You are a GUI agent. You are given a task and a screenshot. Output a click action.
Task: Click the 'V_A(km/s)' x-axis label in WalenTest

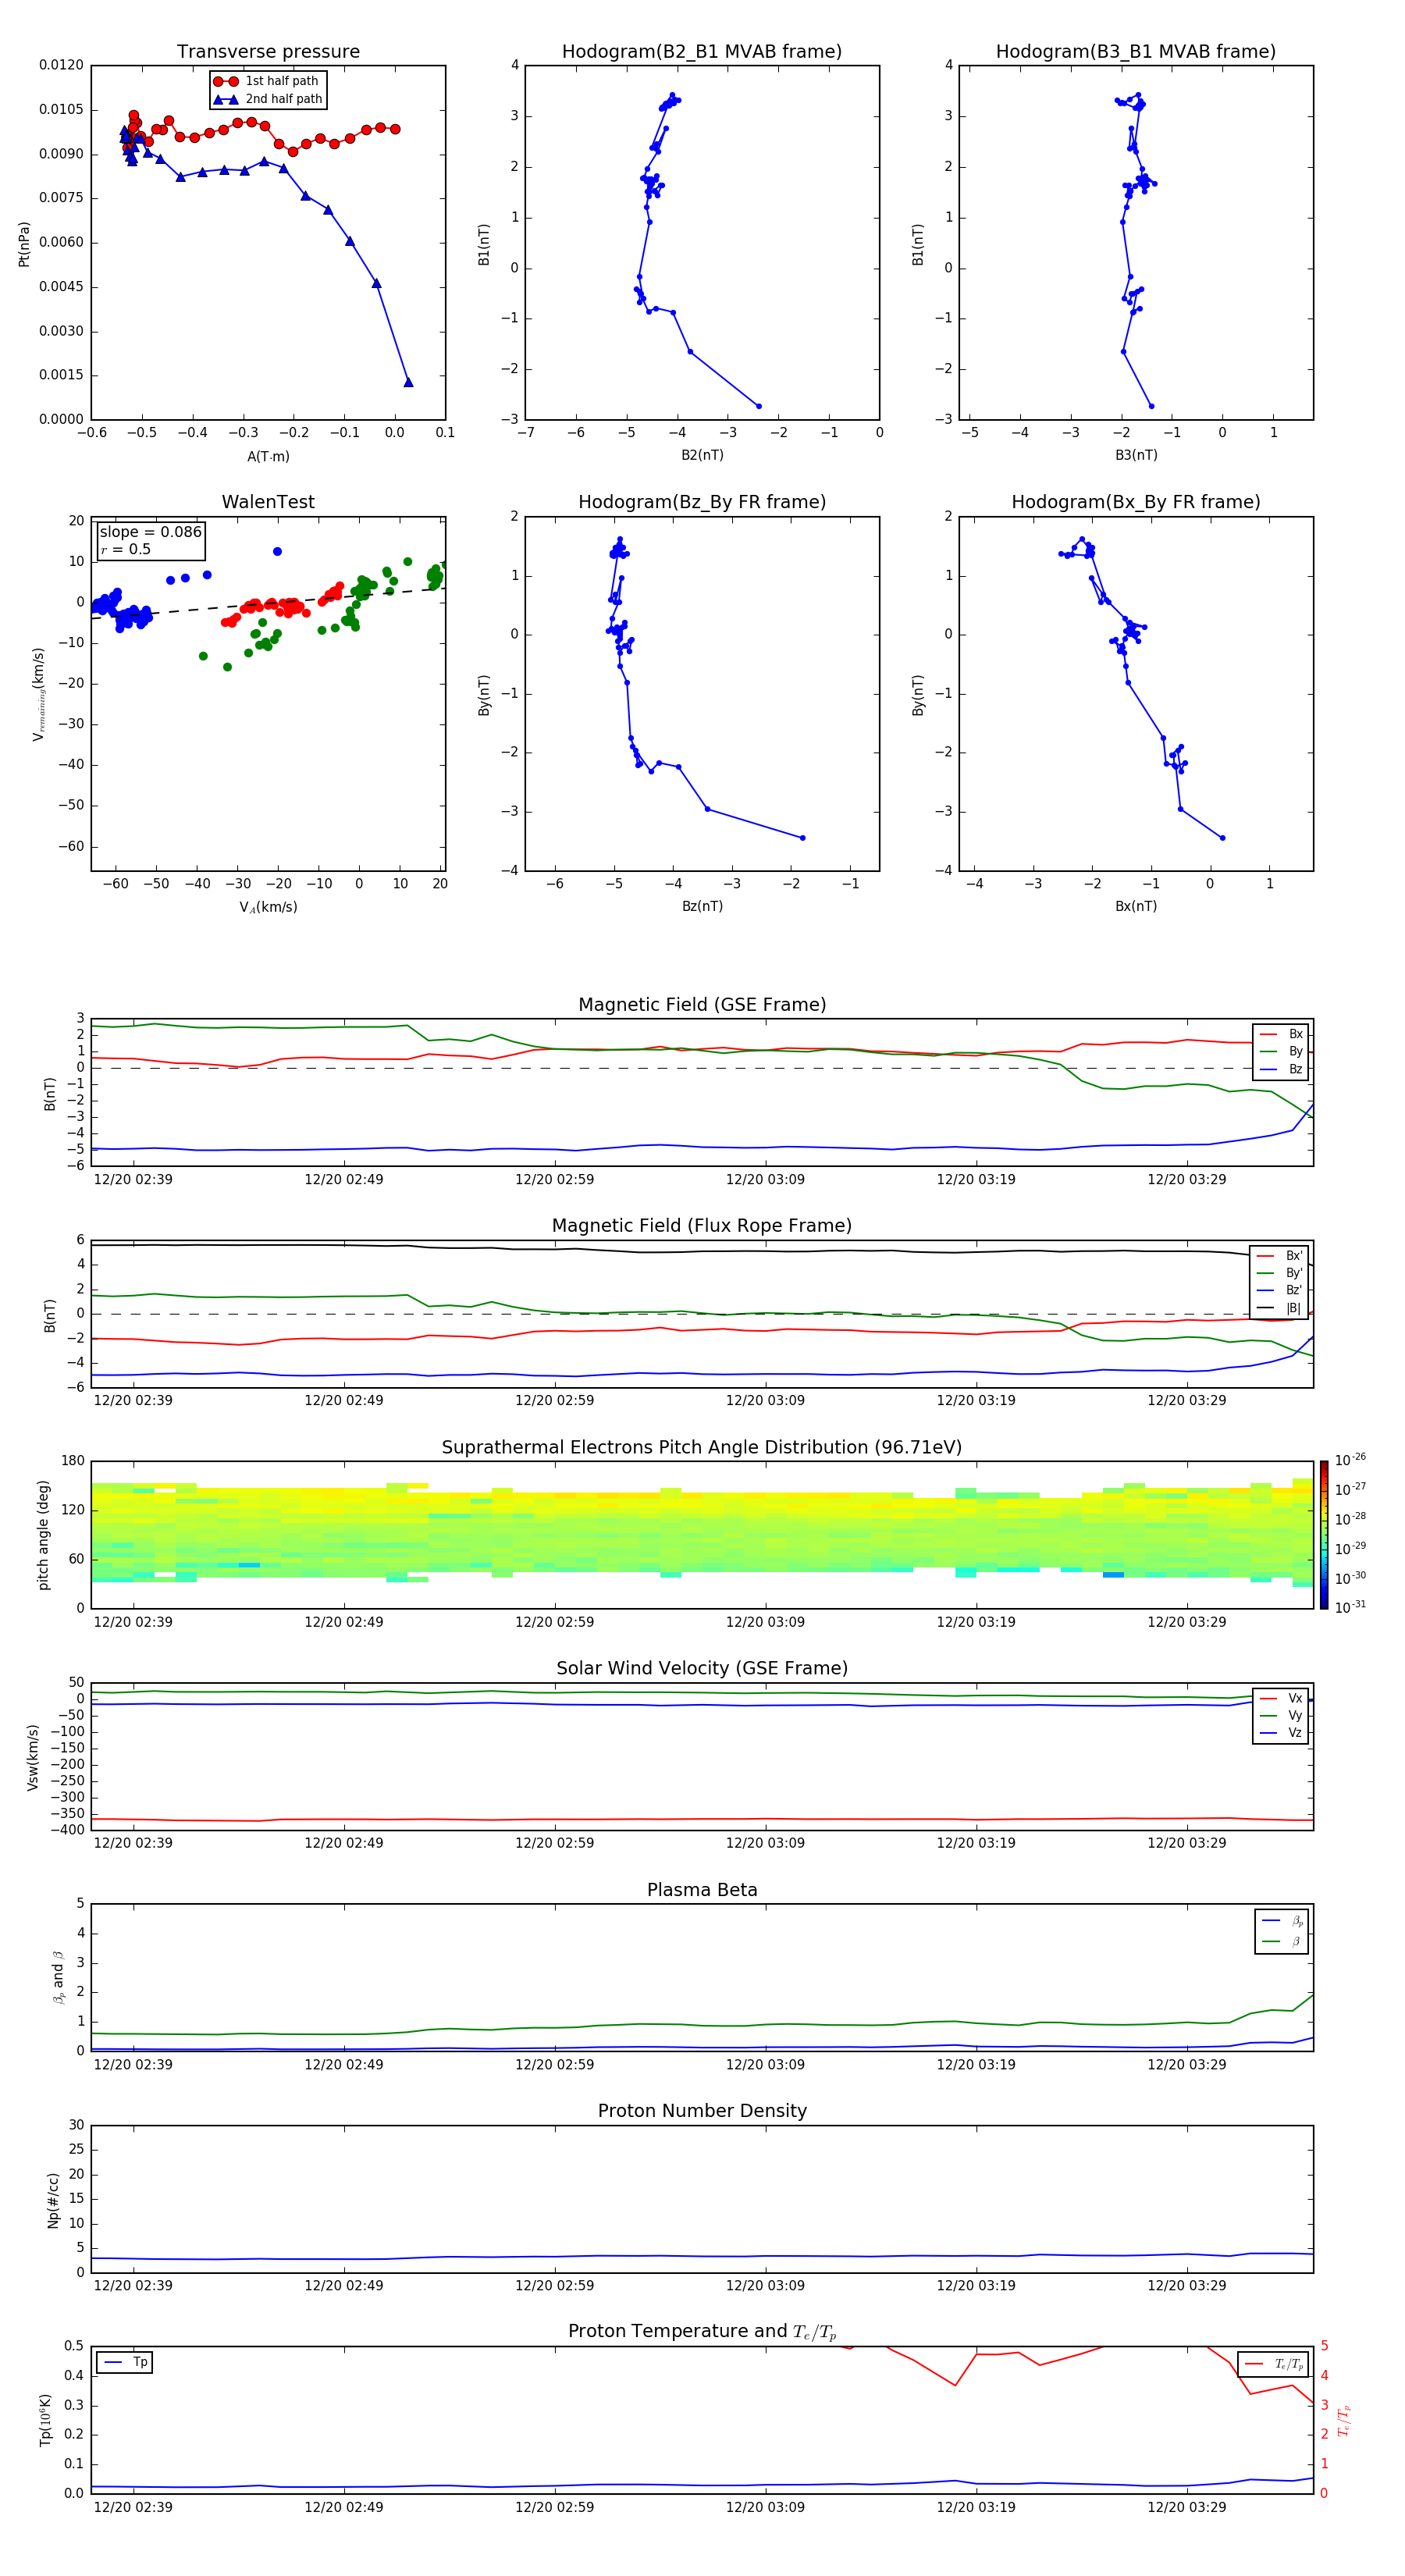268,908
